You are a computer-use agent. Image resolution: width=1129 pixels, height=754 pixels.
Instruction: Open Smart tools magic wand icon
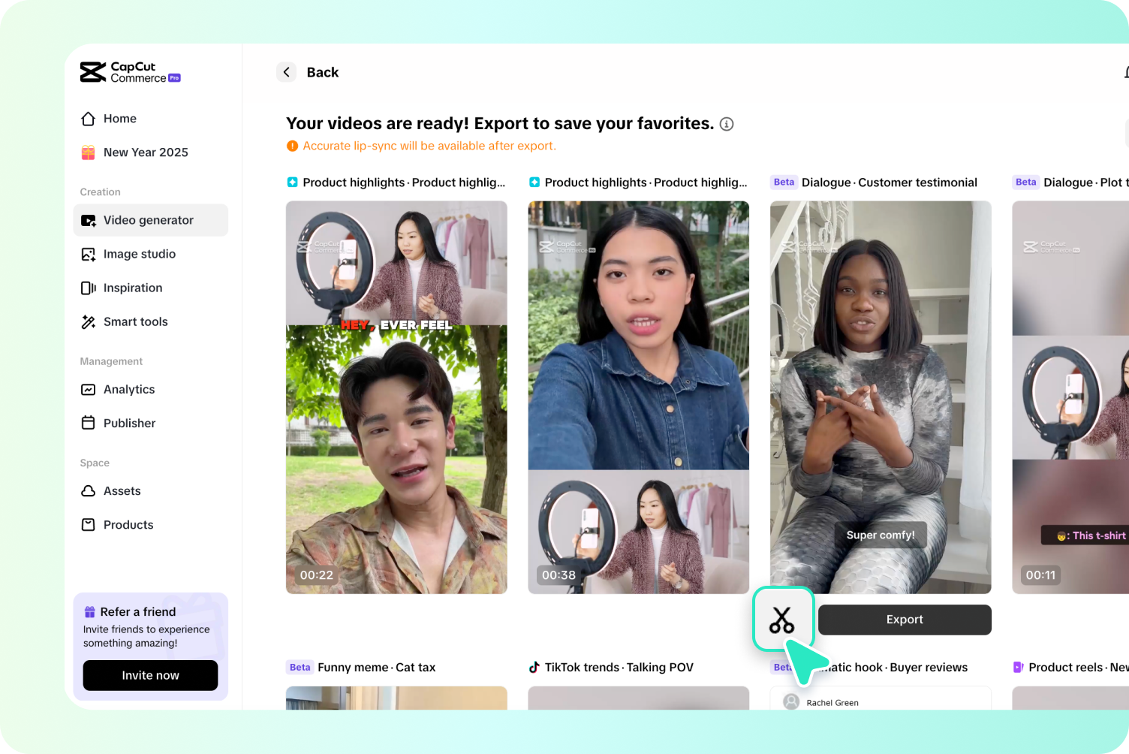click(88, 321)
